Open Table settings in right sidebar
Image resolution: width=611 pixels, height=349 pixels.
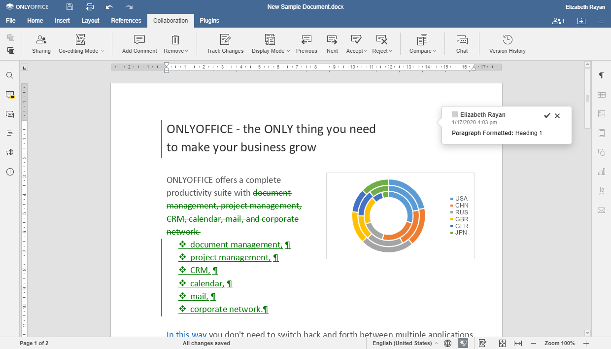(601, 94)
